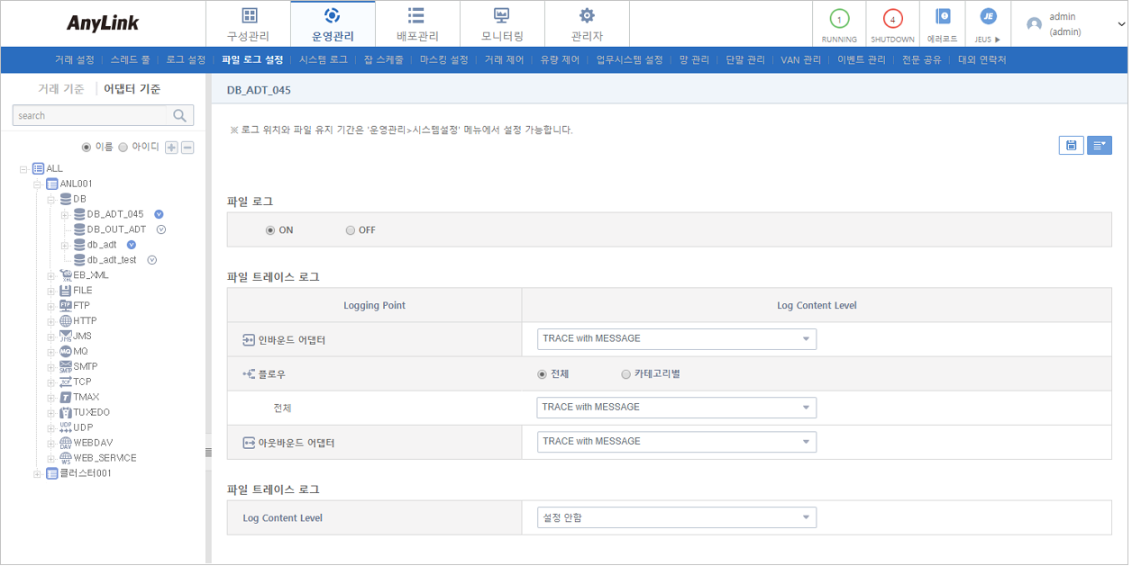The image size is (1132, 566).
Task: Open the 모니터링 main menu
Action: (x=502, y=24)
